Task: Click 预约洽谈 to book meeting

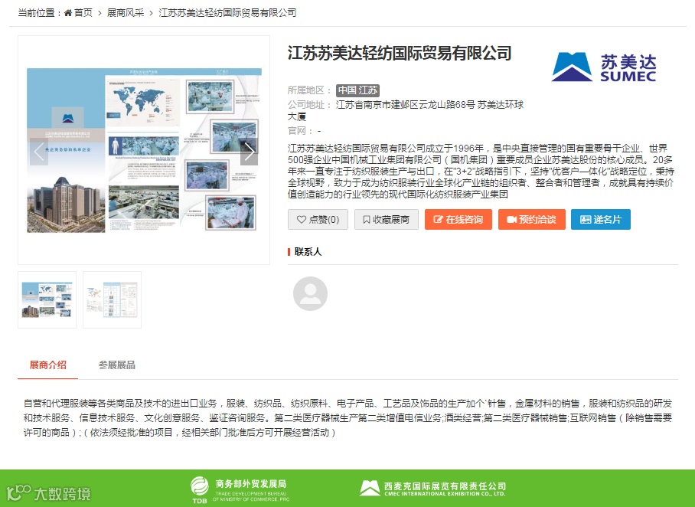Action: pyautogui.click(x=532, y=220)
